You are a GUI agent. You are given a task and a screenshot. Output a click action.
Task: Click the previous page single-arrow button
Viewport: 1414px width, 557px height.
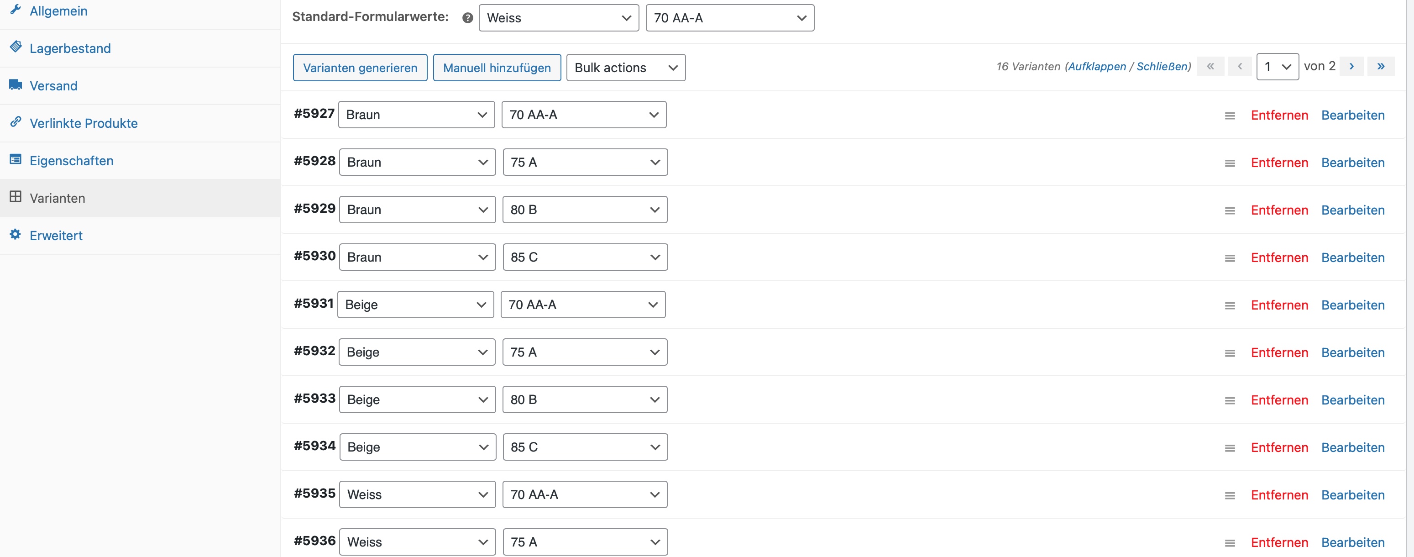1240,67
